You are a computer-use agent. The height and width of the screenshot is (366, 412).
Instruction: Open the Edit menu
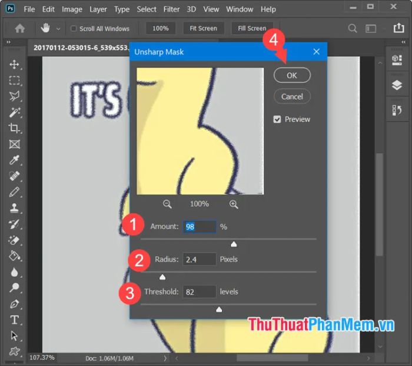pos(48,9)
